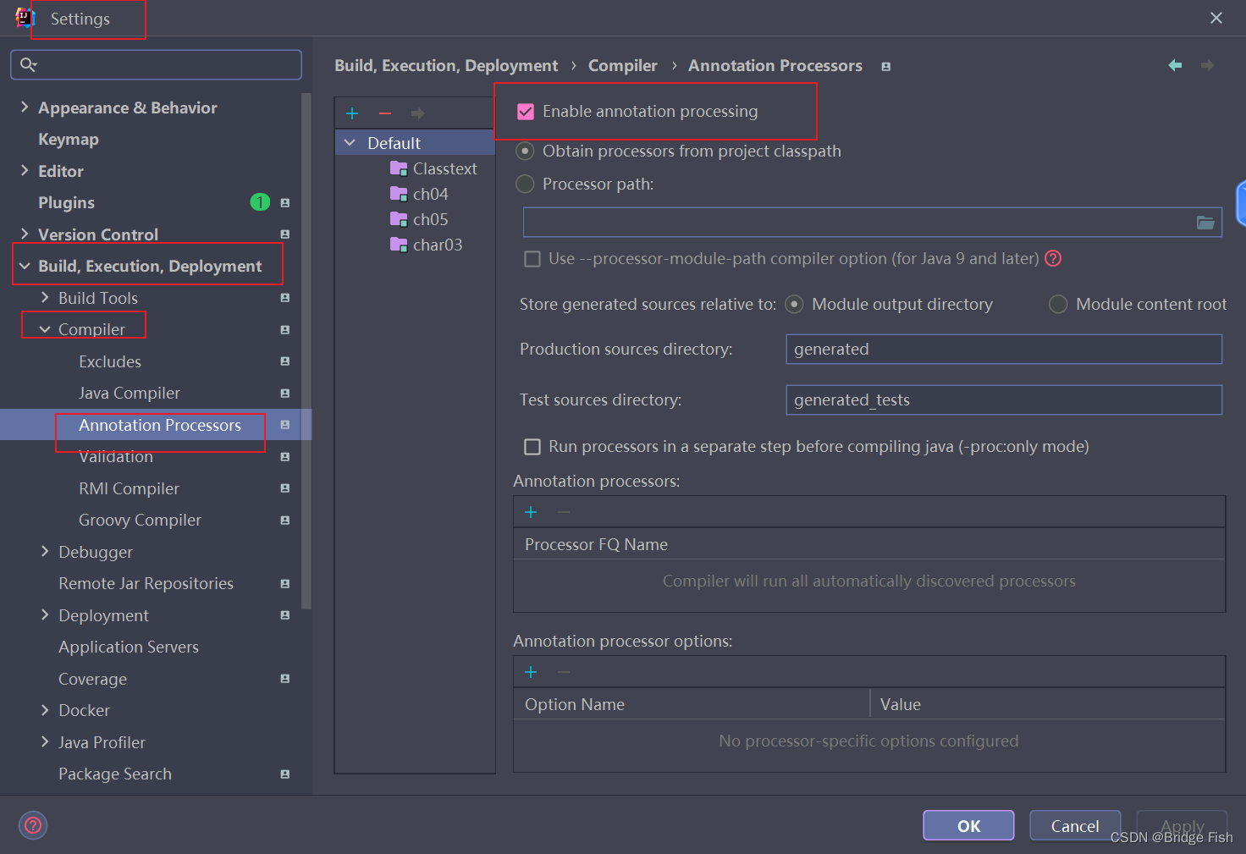Move module to another profile via arrow icon
This screenshot has width=1246, height=854.
click(x=417, y=113)
